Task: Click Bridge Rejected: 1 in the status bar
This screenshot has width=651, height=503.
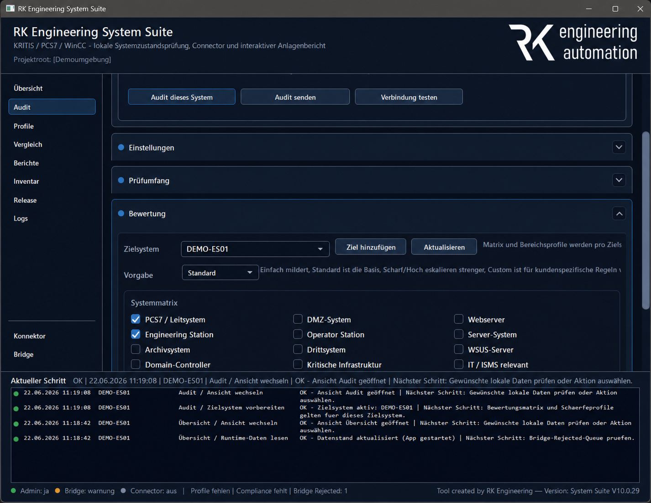Action: click(x=320, y=491)
